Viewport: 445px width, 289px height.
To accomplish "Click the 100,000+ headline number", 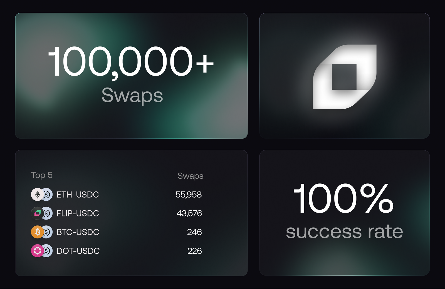I will click(131, 62).
